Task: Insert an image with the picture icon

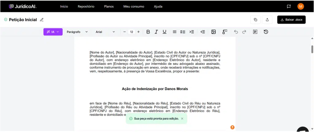Action: pos(213,32)
